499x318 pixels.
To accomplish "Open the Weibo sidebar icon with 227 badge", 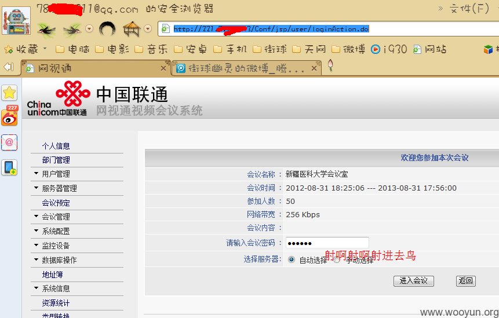I will (9, 116).
